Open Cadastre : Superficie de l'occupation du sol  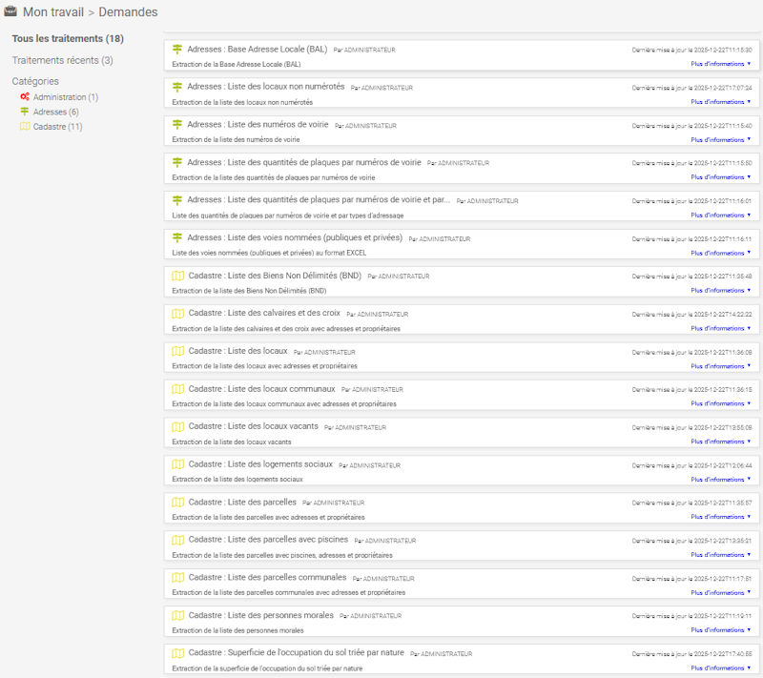tap(296, 653)
